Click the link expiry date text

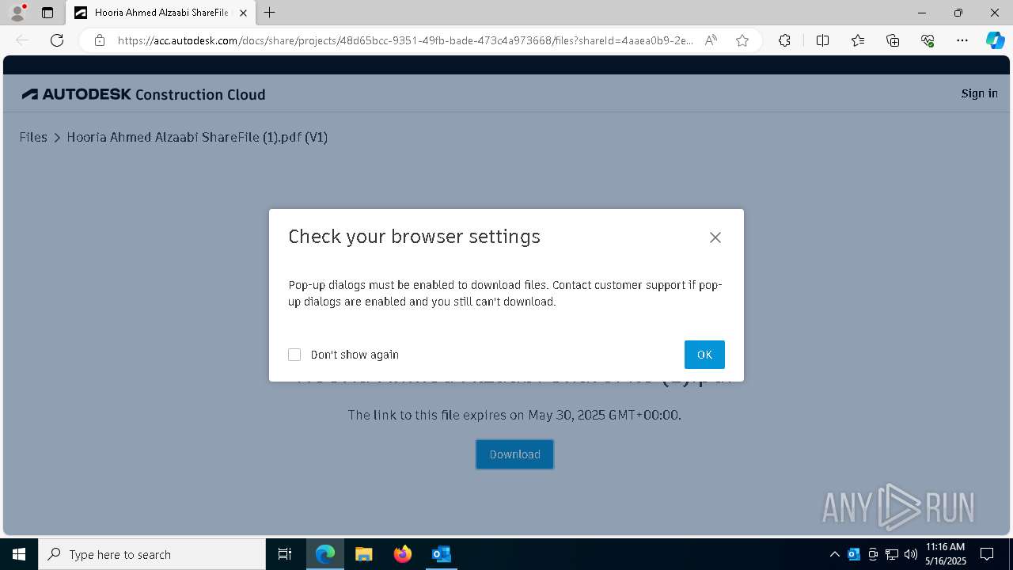pyautogui.click(x=514, y=415)
